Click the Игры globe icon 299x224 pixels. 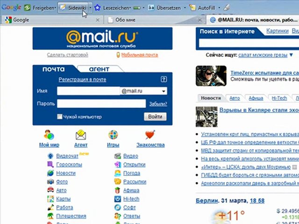113,135
